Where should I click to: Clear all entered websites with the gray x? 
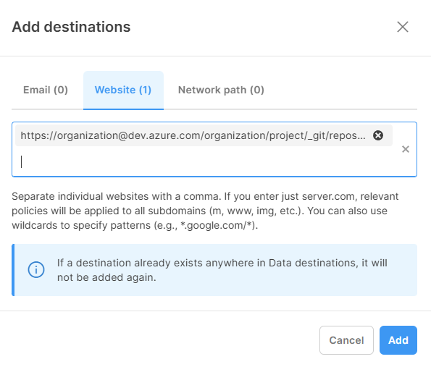point(406,149)
